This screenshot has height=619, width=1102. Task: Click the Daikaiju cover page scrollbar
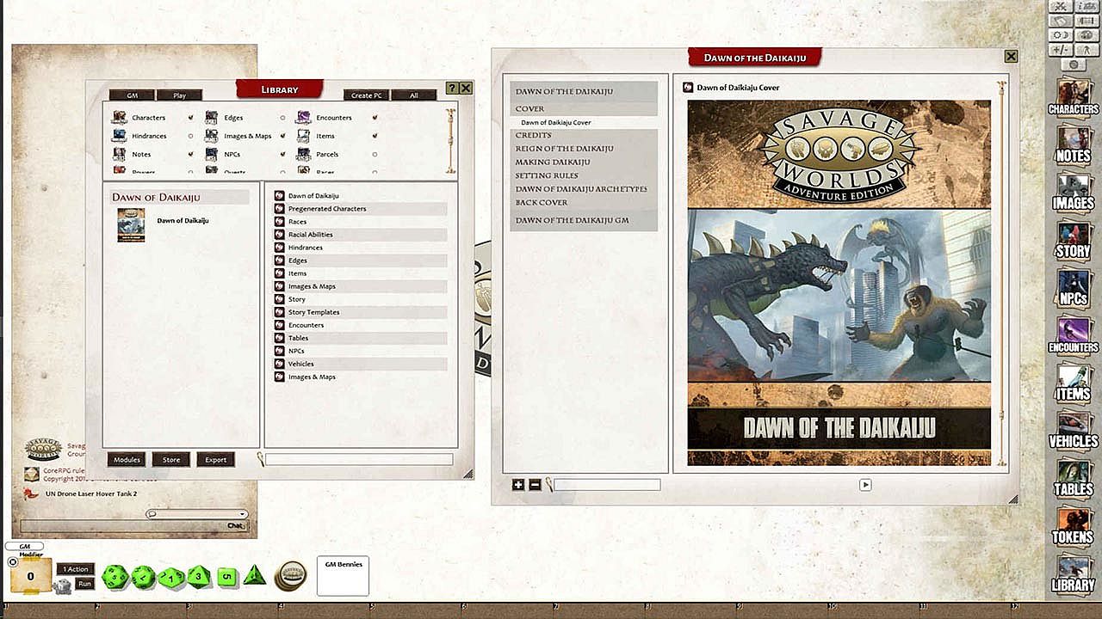click(1001, 274)
